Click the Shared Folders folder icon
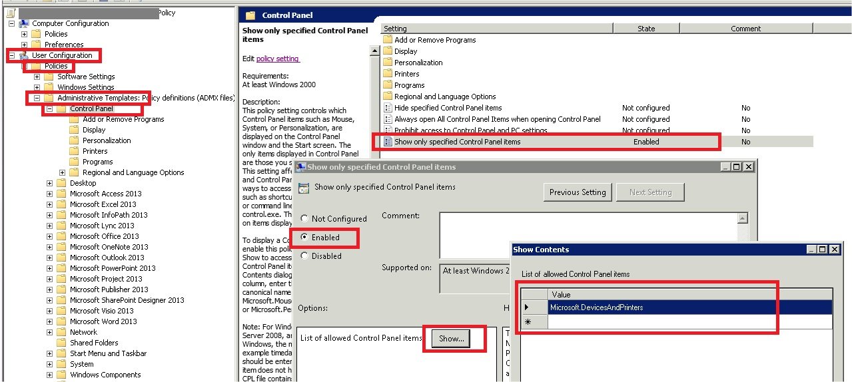The image size is (852, 382). [x=61, y=343]
